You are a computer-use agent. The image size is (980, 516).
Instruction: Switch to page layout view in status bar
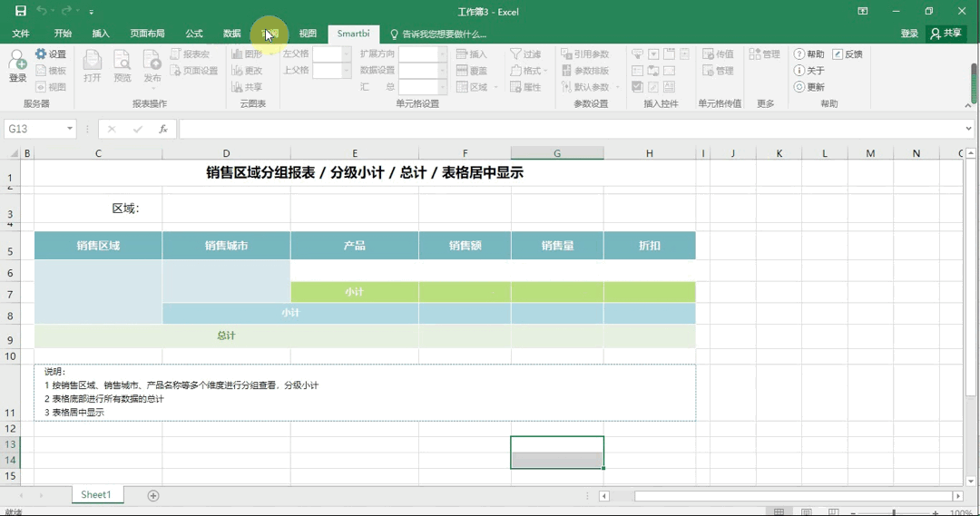pos(806,512)
